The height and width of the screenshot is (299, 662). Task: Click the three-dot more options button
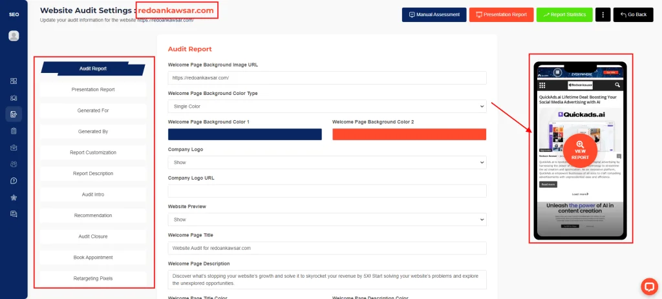click(603, 14)
